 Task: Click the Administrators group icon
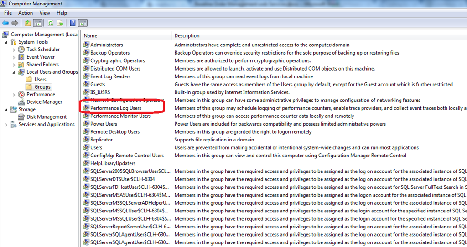coord(86,45)
